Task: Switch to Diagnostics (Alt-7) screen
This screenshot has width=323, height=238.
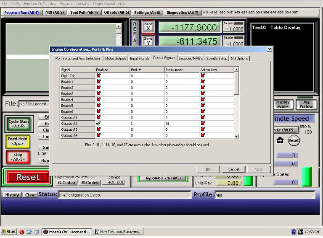Action: tap(183, 13)
